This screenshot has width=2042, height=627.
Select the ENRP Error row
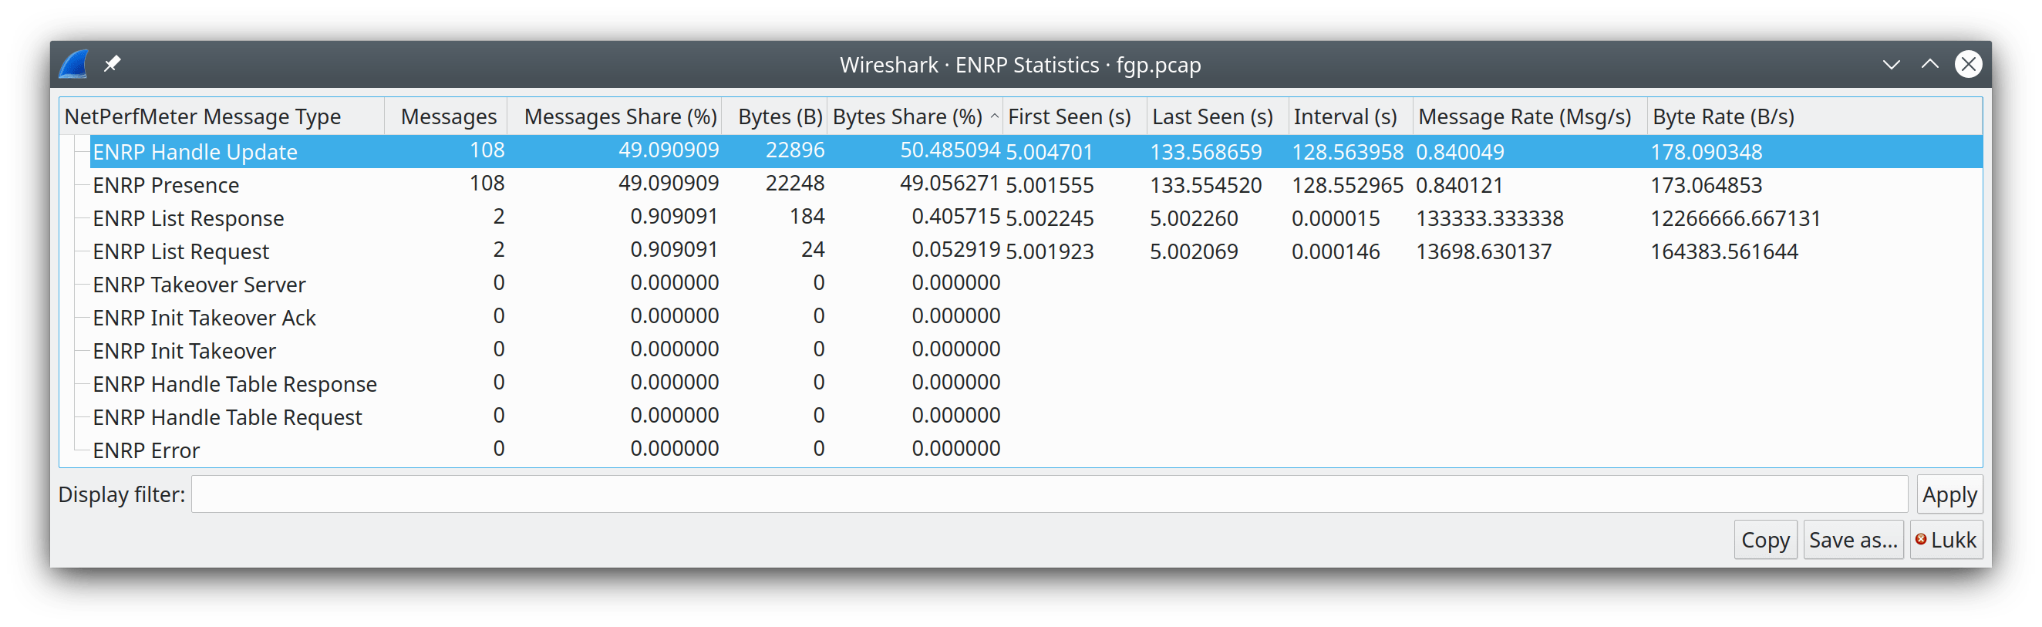[x=146, y=450]
